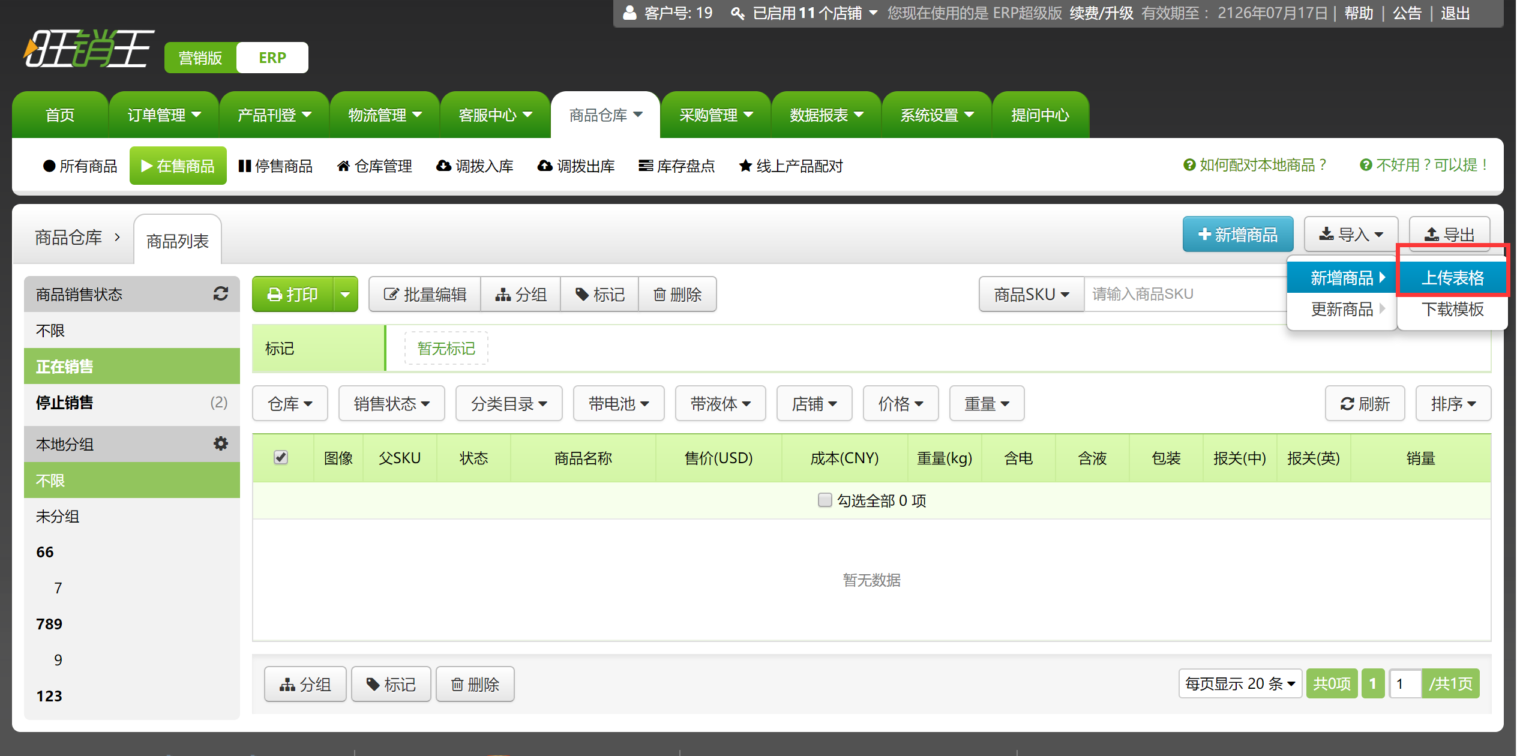
Task: Open 调拨出库 with the cloud upload icon
Action: point(576,166)
